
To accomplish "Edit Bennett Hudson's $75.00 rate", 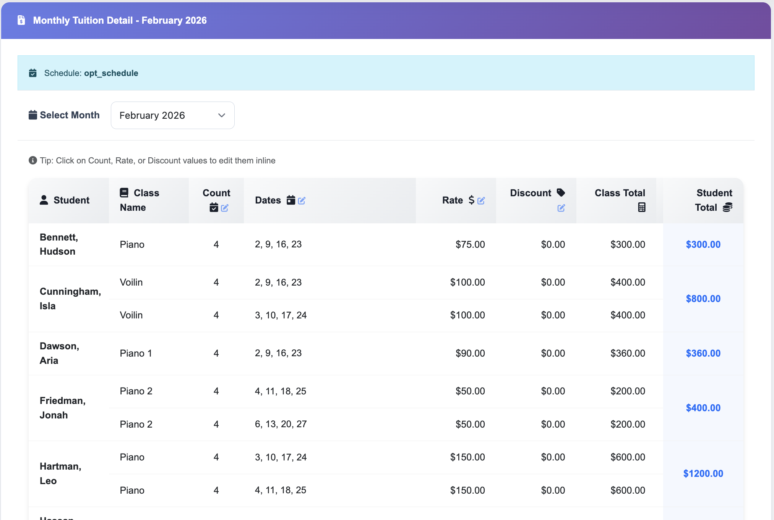I will tap(470, 244).
